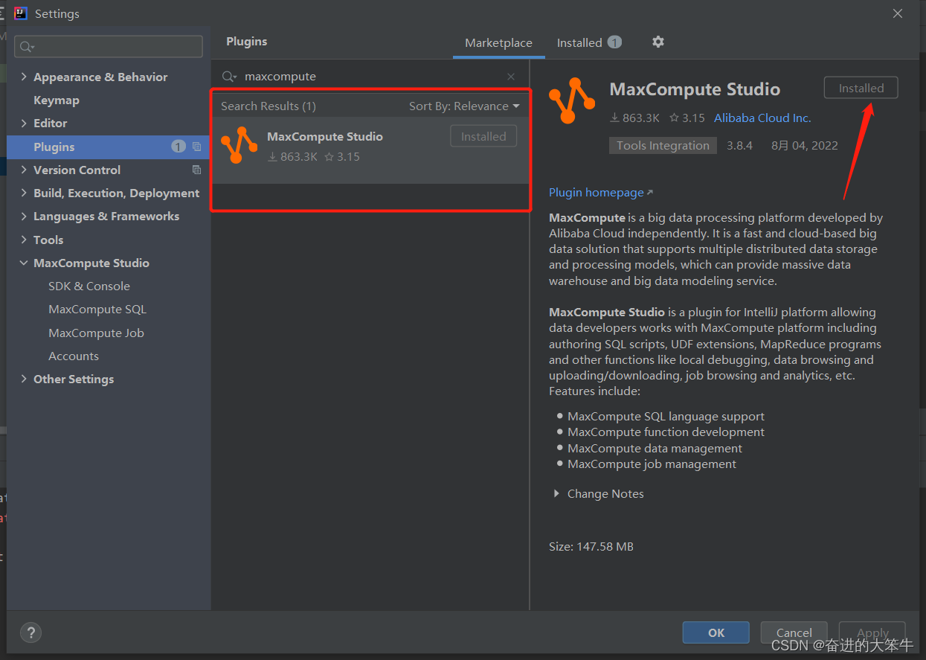
Task: Click the version number 3.8.4
Action: pos(740,145)
